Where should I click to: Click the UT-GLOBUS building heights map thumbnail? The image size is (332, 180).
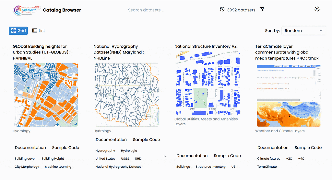click(45, 95)
